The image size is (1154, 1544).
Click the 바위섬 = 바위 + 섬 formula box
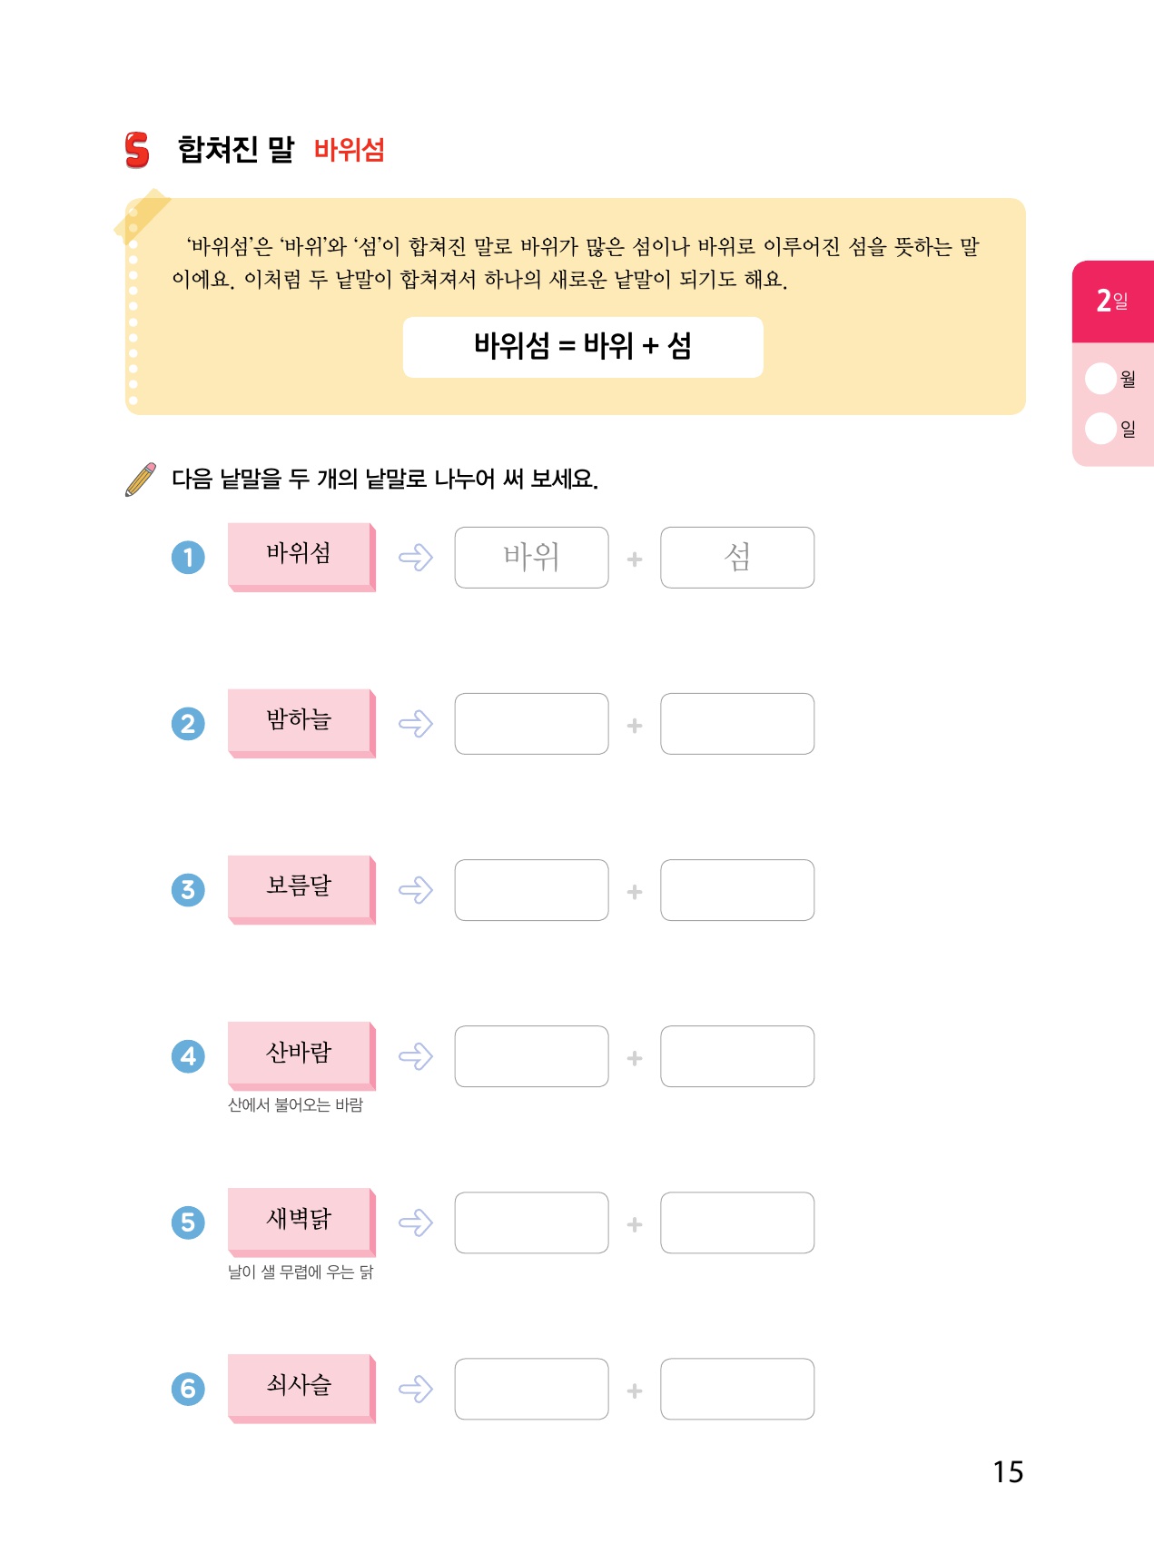point(583,347)
